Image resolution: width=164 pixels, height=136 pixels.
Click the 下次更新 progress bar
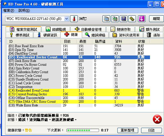[x=83, y=130]
